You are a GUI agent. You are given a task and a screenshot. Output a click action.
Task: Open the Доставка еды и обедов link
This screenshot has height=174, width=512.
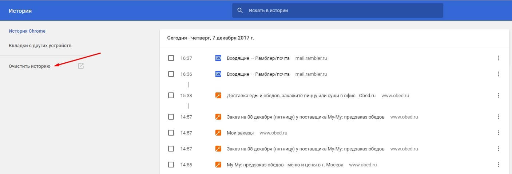pyautogui.click(x=301, y=96)
